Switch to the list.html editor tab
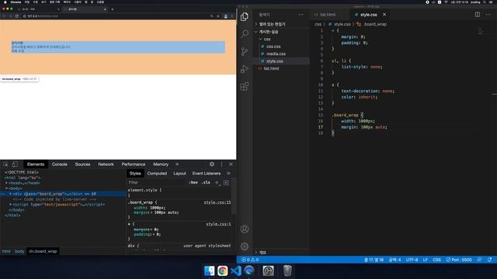 click(328, 15)
